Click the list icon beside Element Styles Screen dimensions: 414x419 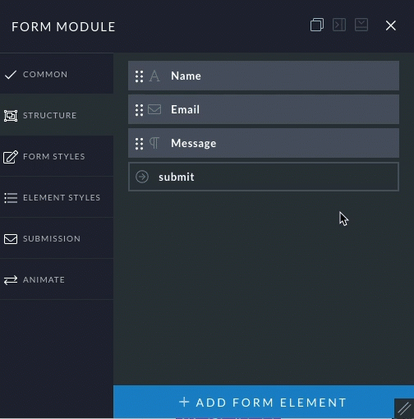click(x=11, y=198)
